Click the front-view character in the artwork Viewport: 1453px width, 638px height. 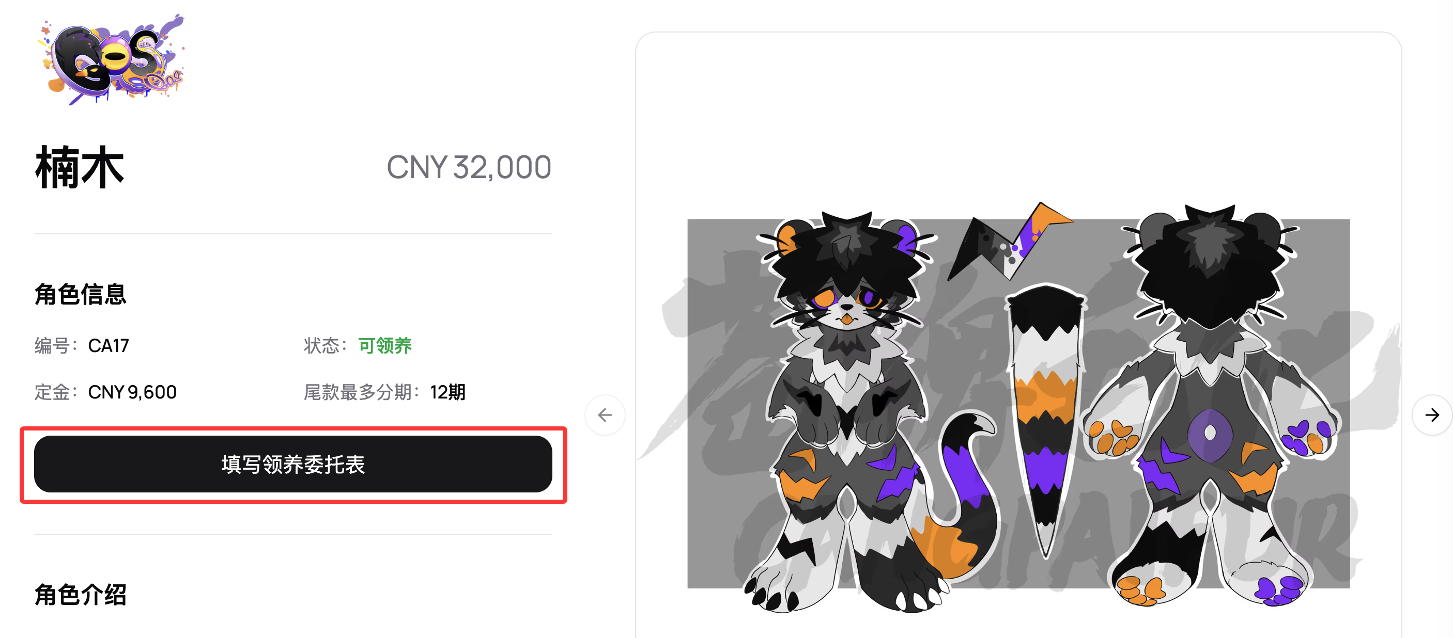coord(846,411)
